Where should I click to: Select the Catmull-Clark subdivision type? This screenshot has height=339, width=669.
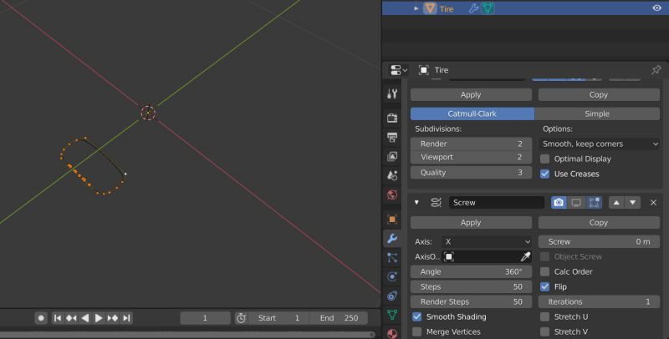coord(472,114)
